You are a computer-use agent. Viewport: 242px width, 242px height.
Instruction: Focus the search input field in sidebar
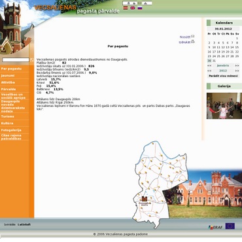16,60
